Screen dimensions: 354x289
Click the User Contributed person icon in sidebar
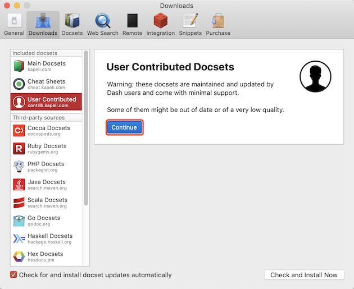pos(19,102)
